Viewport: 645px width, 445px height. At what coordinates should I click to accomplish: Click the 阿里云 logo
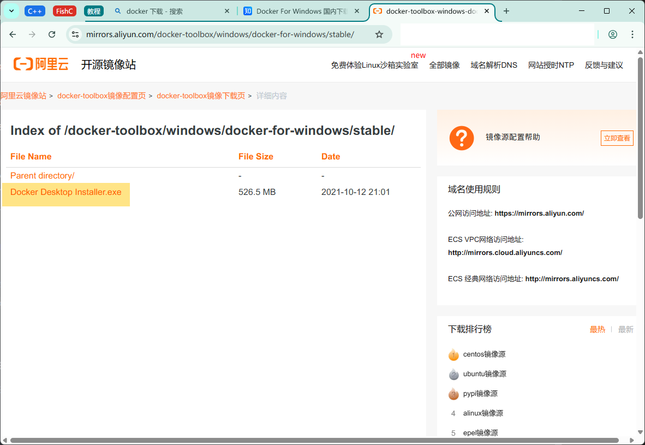41,64
